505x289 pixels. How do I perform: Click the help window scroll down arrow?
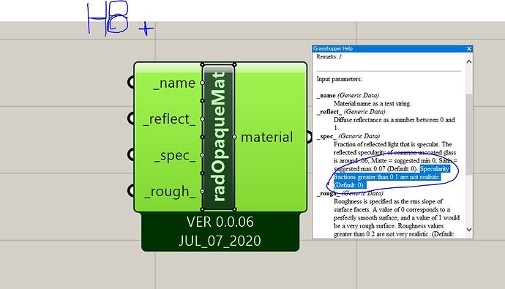[x=469, y=230]
